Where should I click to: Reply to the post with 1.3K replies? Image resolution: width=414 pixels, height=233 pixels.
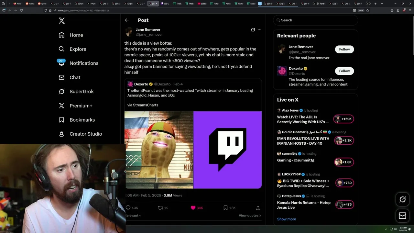click(132, 208)
